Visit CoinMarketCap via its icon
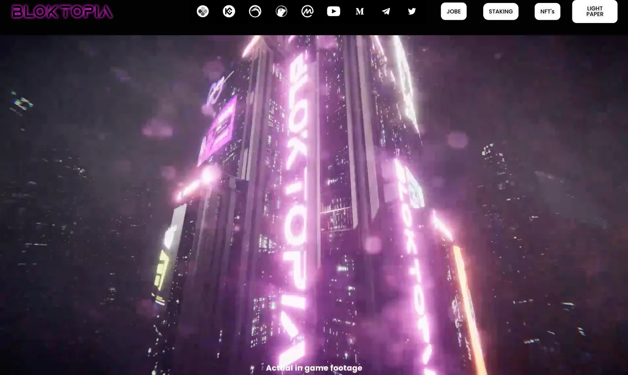The image size is (628, 375). pyautogui.click(x=308, y=11)
